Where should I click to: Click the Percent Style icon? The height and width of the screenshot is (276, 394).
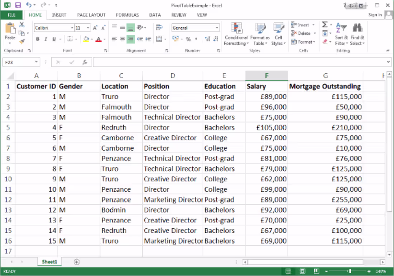point(188,39)
